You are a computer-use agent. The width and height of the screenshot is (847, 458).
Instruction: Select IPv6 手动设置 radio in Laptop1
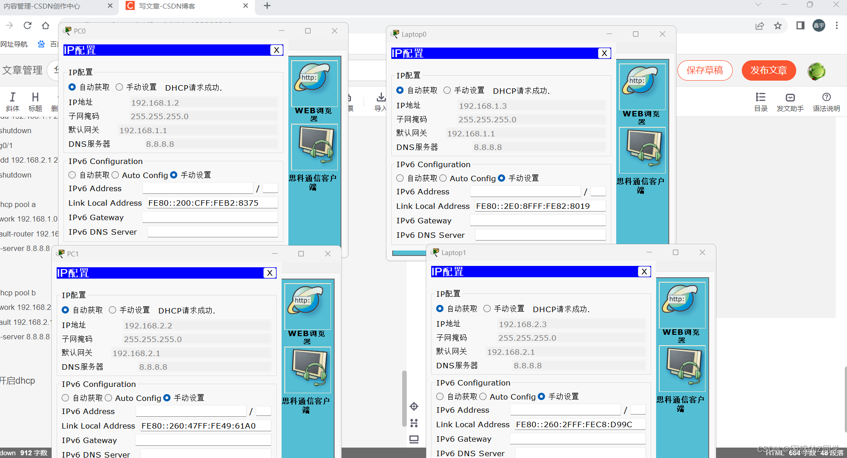pyautogui.click(x=541, y=396)
